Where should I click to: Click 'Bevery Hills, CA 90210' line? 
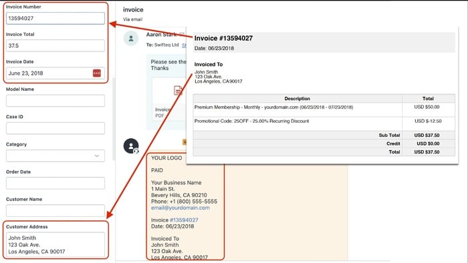point(179,195)
